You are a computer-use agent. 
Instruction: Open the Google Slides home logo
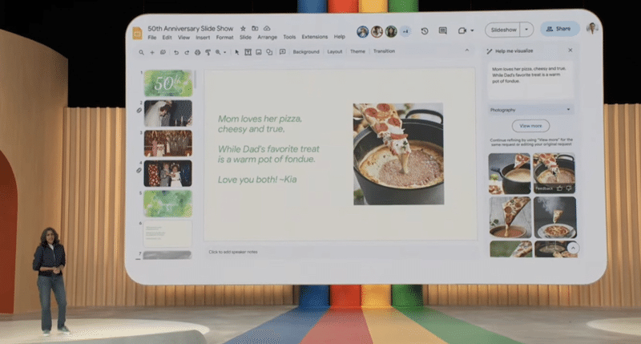pyautogui.click(x=137, y=33)
